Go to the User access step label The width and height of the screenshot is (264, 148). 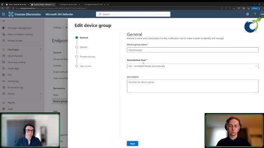click(85, 66)
